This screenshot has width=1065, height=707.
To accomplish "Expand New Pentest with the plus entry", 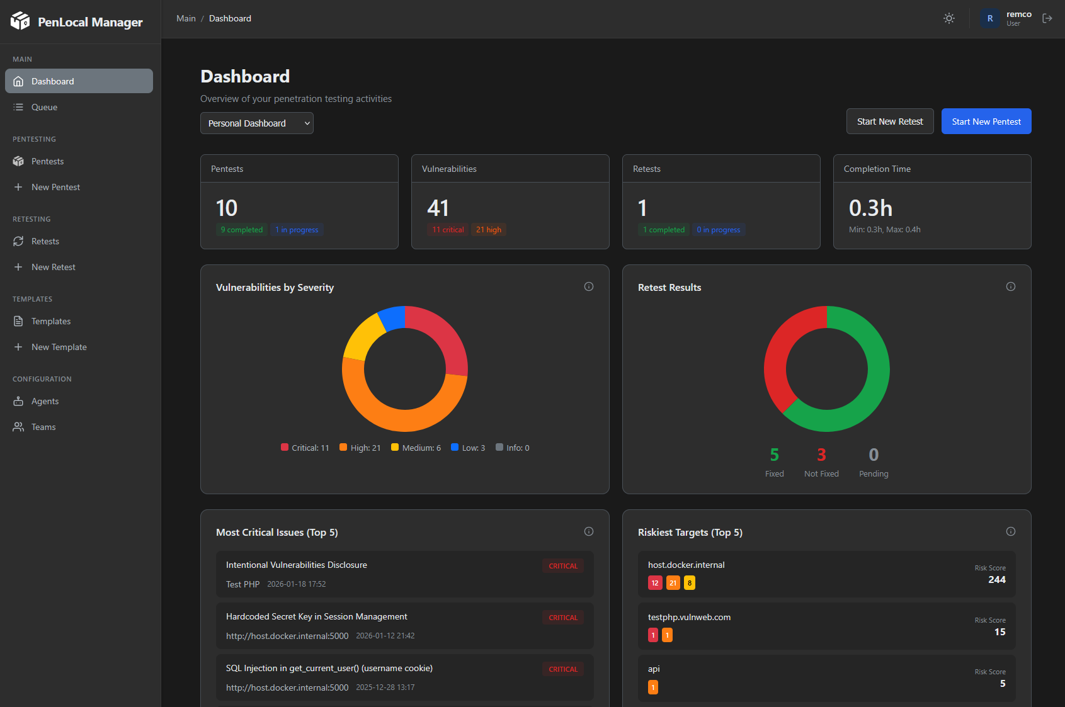I will (18, 187).
